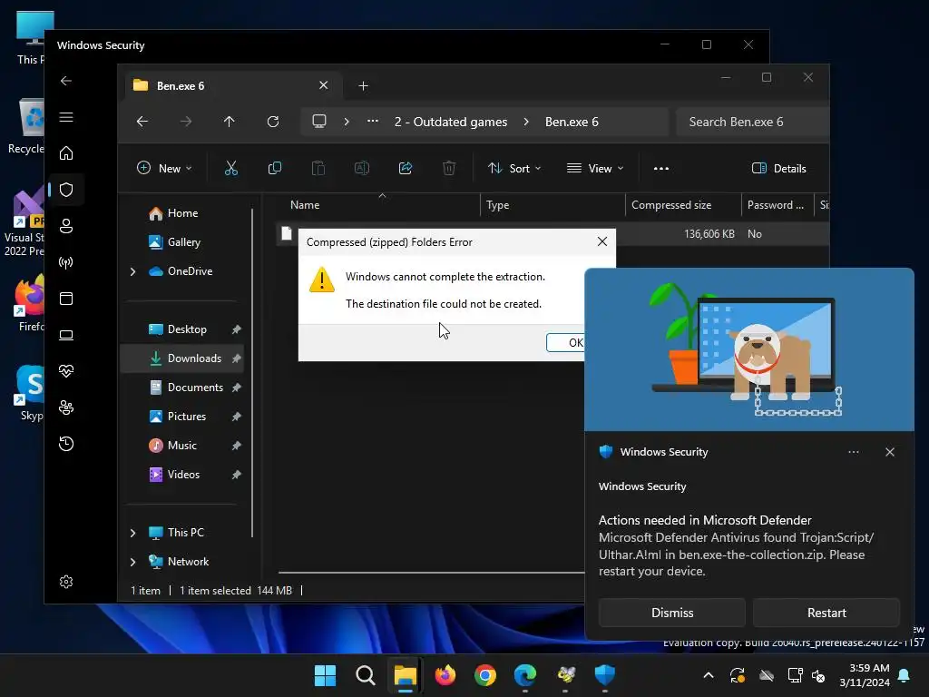Open App & browser control icon

tap(66, 298)
